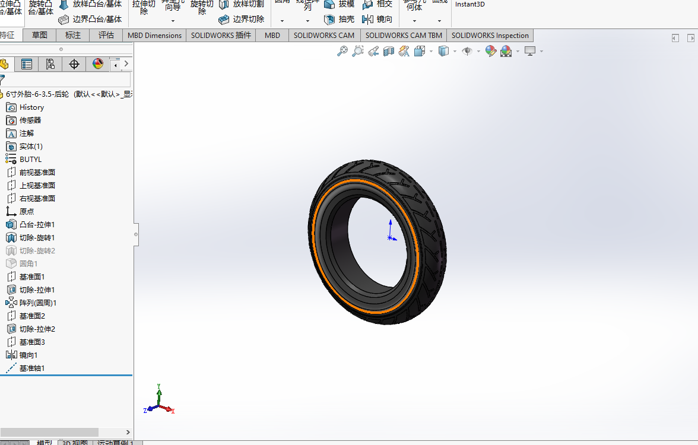Click the XYZ orientation triad
Screen dimensions: 698x445
tap(159, 400)
